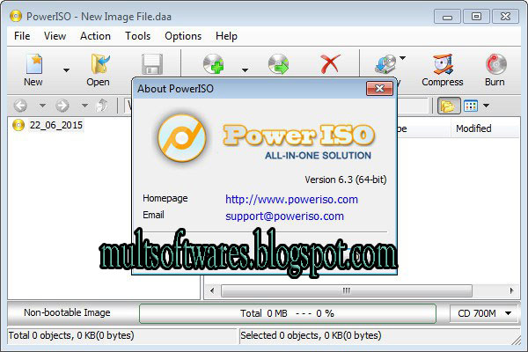Open the Action menu
The image size is (528, 352).
point(95,36)
